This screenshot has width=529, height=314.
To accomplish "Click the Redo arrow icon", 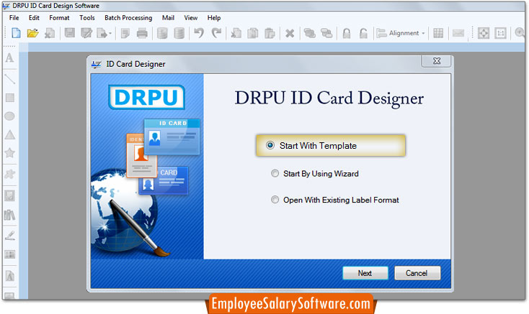I will pyautogui.click(x=216, y=33).
